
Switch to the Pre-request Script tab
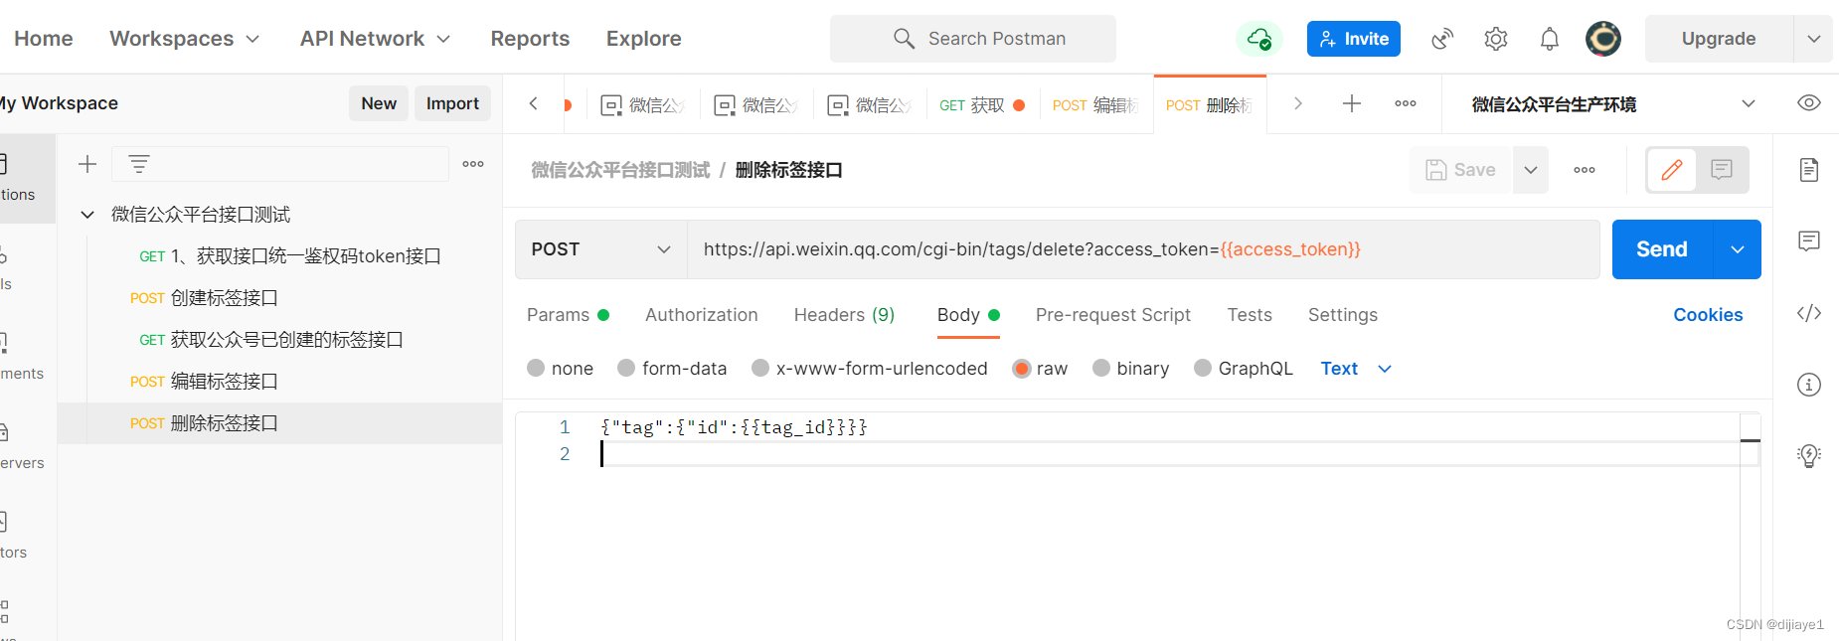tap(1113, 315)
